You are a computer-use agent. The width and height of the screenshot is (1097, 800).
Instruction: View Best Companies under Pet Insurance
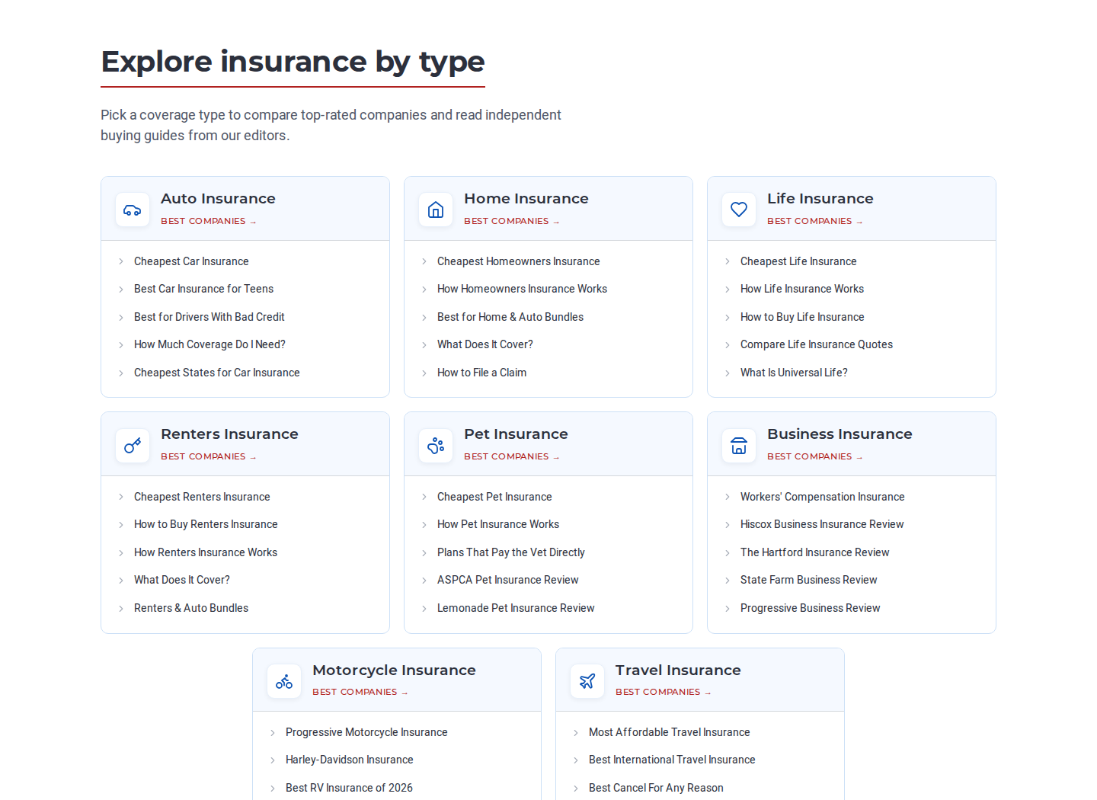pos(512,456)
